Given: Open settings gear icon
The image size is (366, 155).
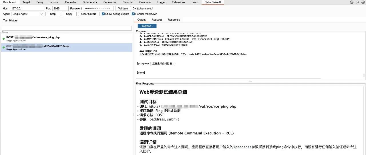Looking at the screenshot, I should pyautogui.click(x=363, y=2).
